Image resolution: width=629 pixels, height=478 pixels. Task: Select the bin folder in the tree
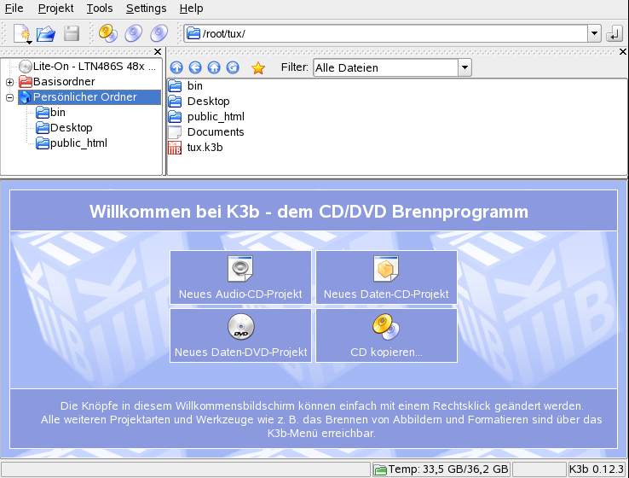pos(50,113)
